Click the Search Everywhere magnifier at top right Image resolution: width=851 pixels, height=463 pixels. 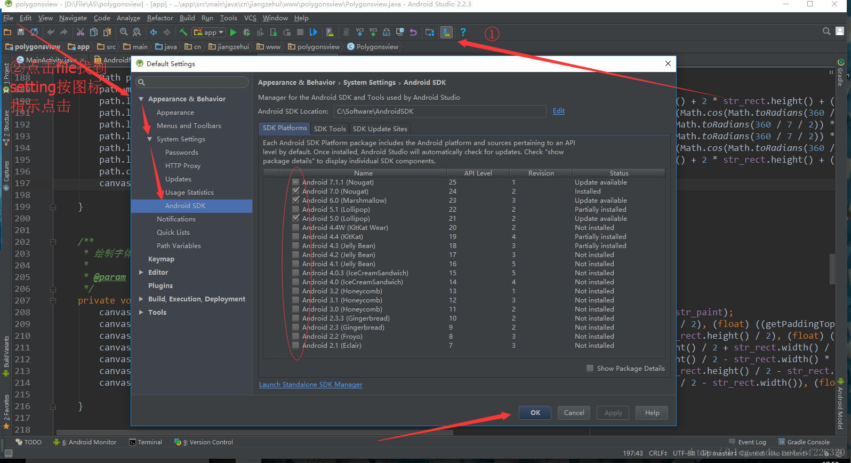pyautogui.click(x=826, y=31)
